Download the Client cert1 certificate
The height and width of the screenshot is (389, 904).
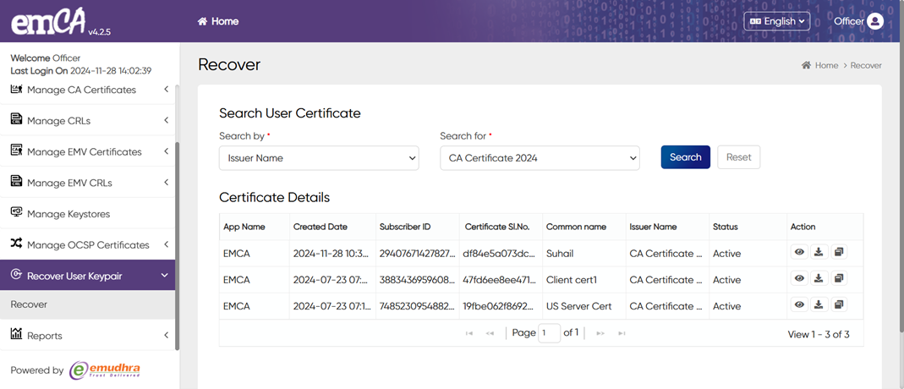(x=819, y=278)
